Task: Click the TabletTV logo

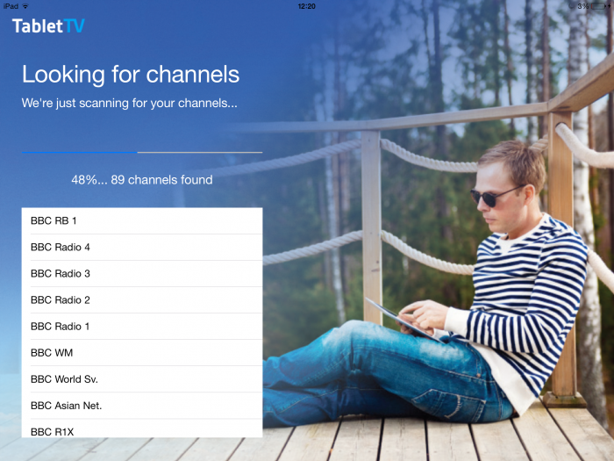Action: click(48, 25)
